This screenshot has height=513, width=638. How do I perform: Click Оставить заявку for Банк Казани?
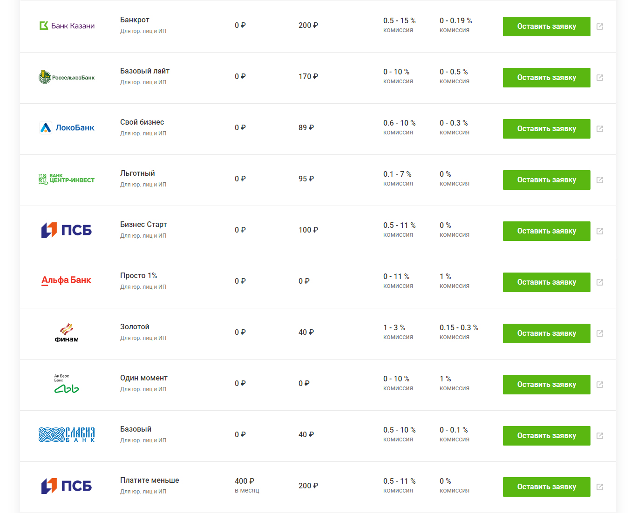click(x=546, y=27)
